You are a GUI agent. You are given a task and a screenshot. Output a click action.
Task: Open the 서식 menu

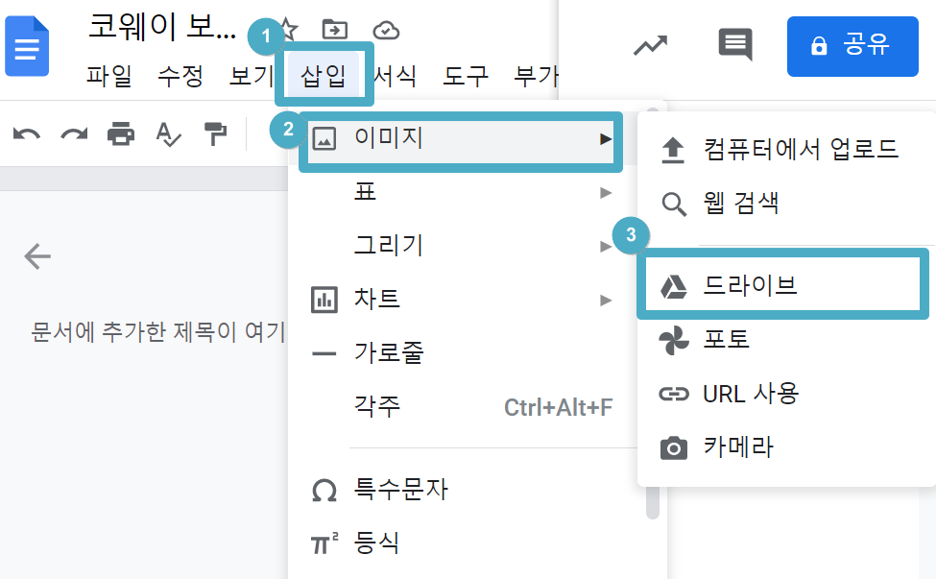click(x=395, y=77)
